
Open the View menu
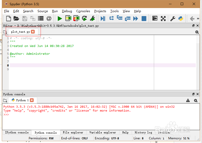(126, 11)
